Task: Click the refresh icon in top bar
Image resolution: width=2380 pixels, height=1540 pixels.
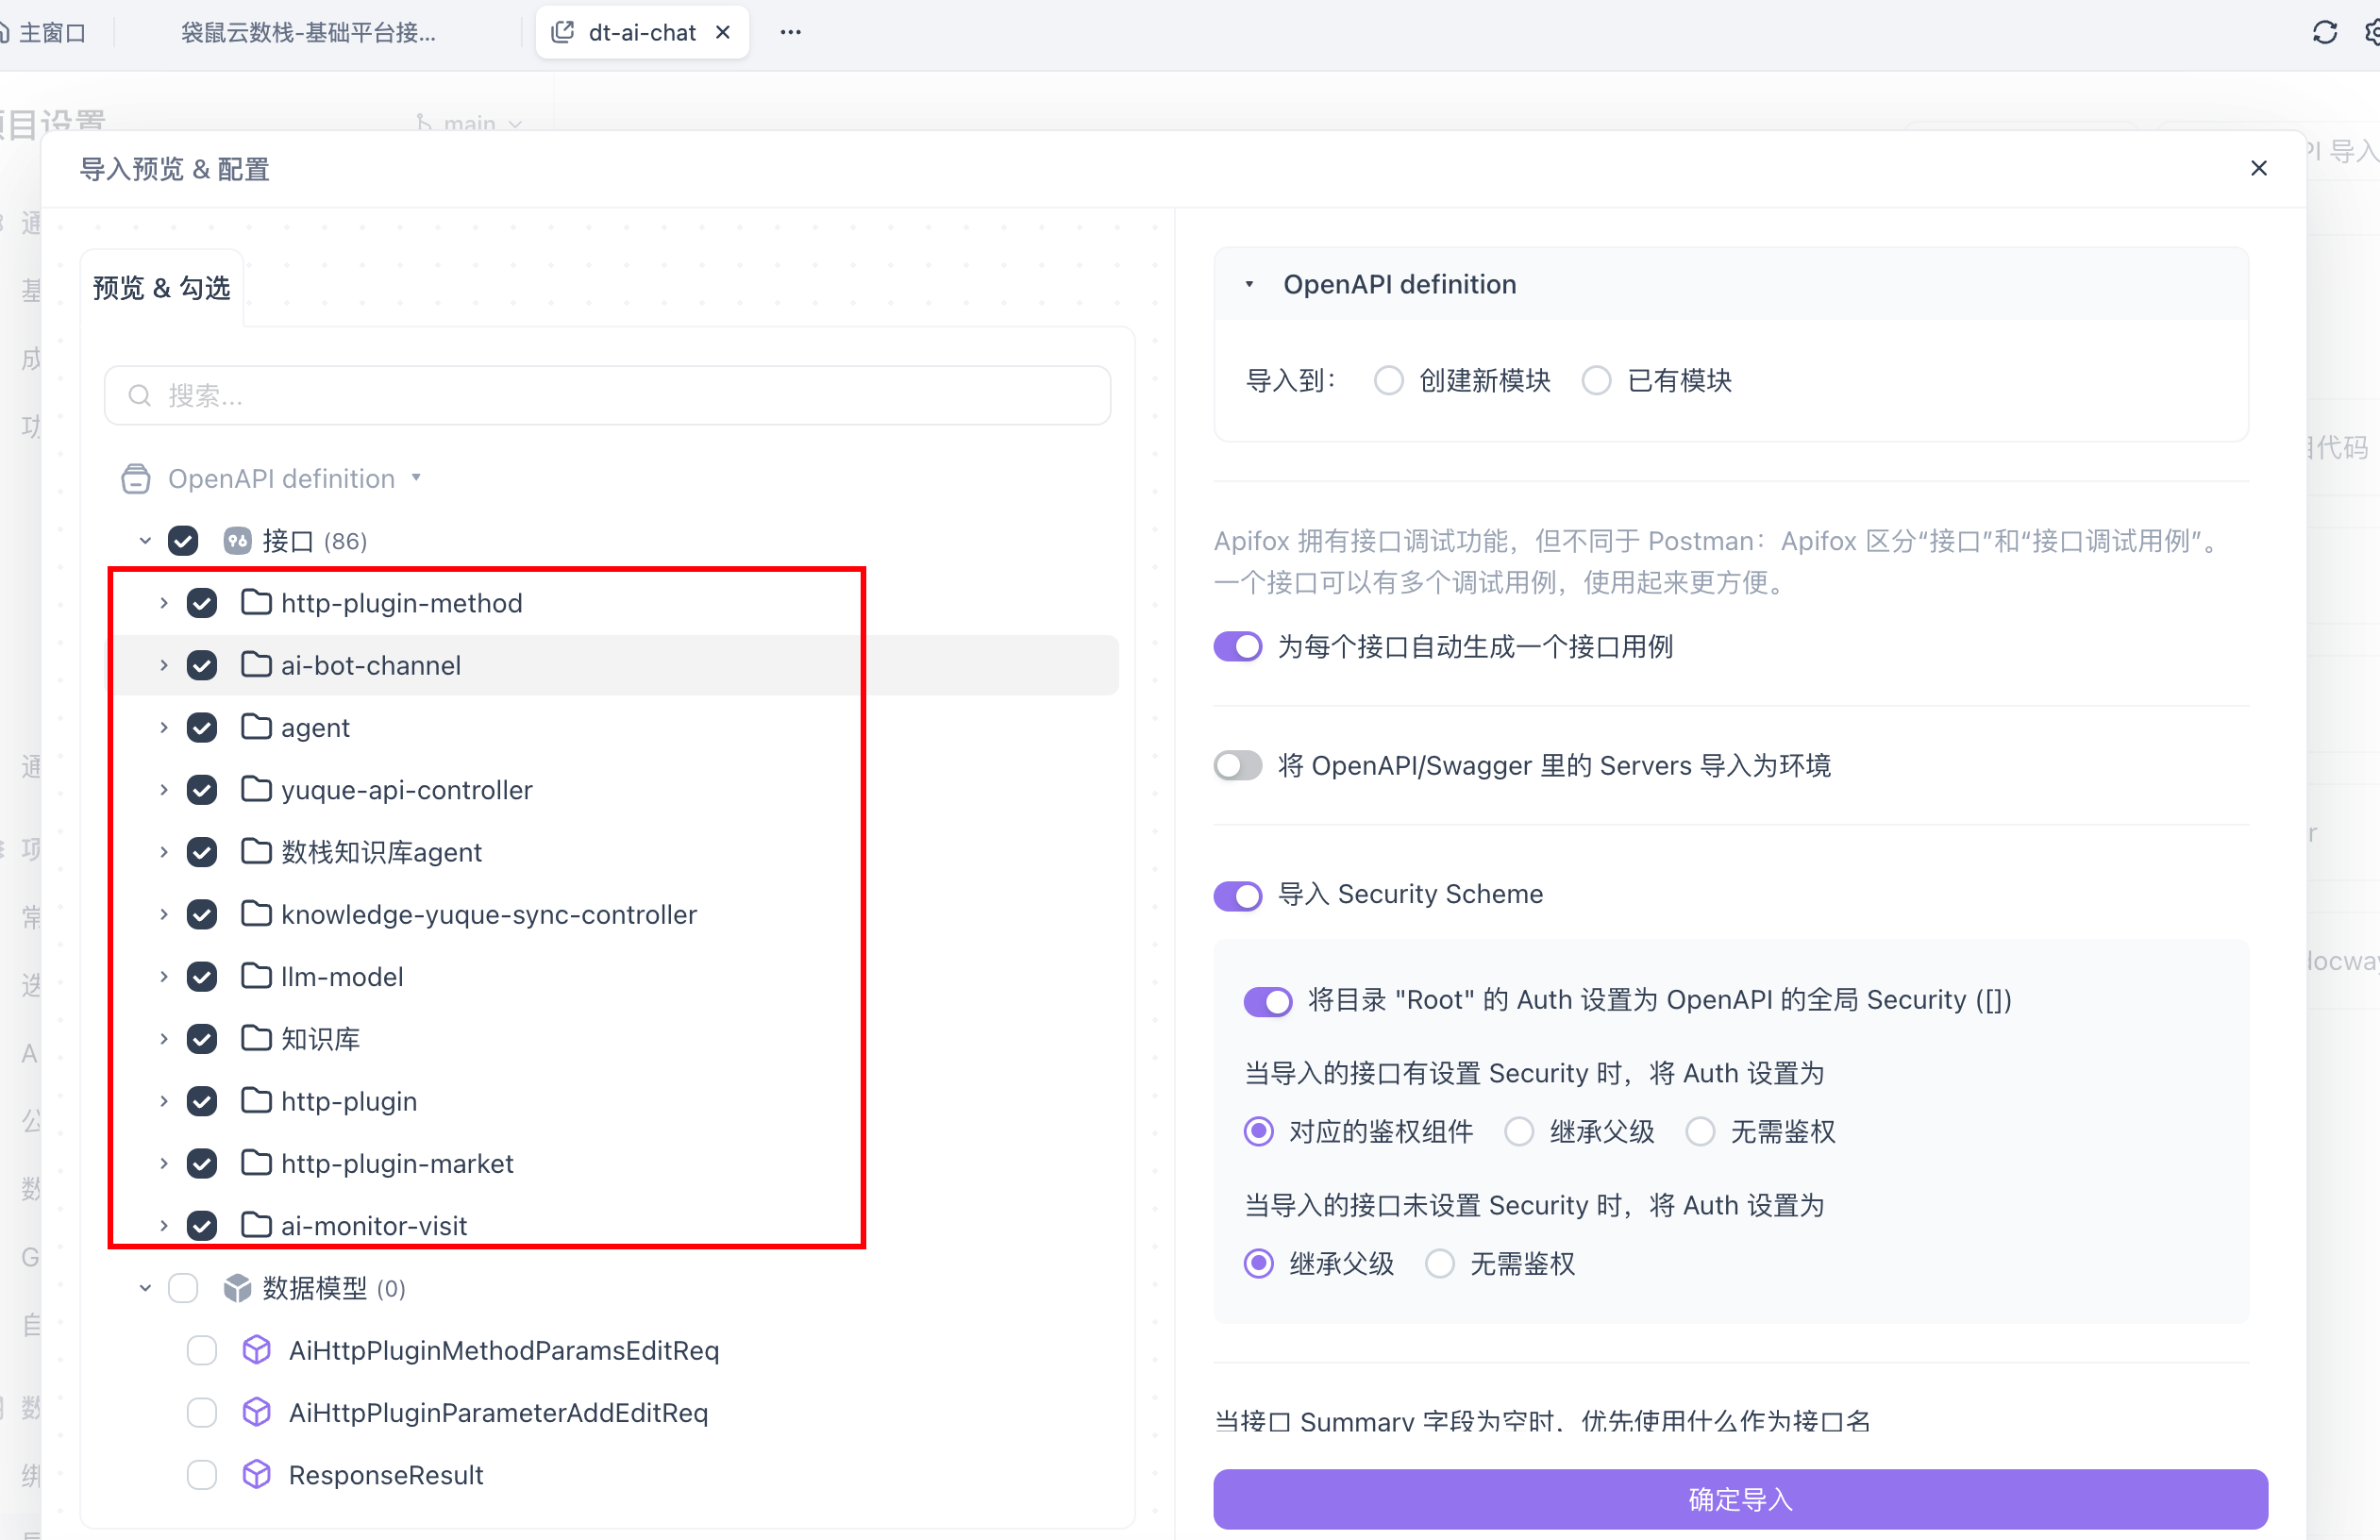Action: 2325,32
